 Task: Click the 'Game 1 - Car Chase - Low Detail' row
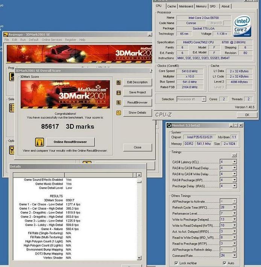point(50,204)
